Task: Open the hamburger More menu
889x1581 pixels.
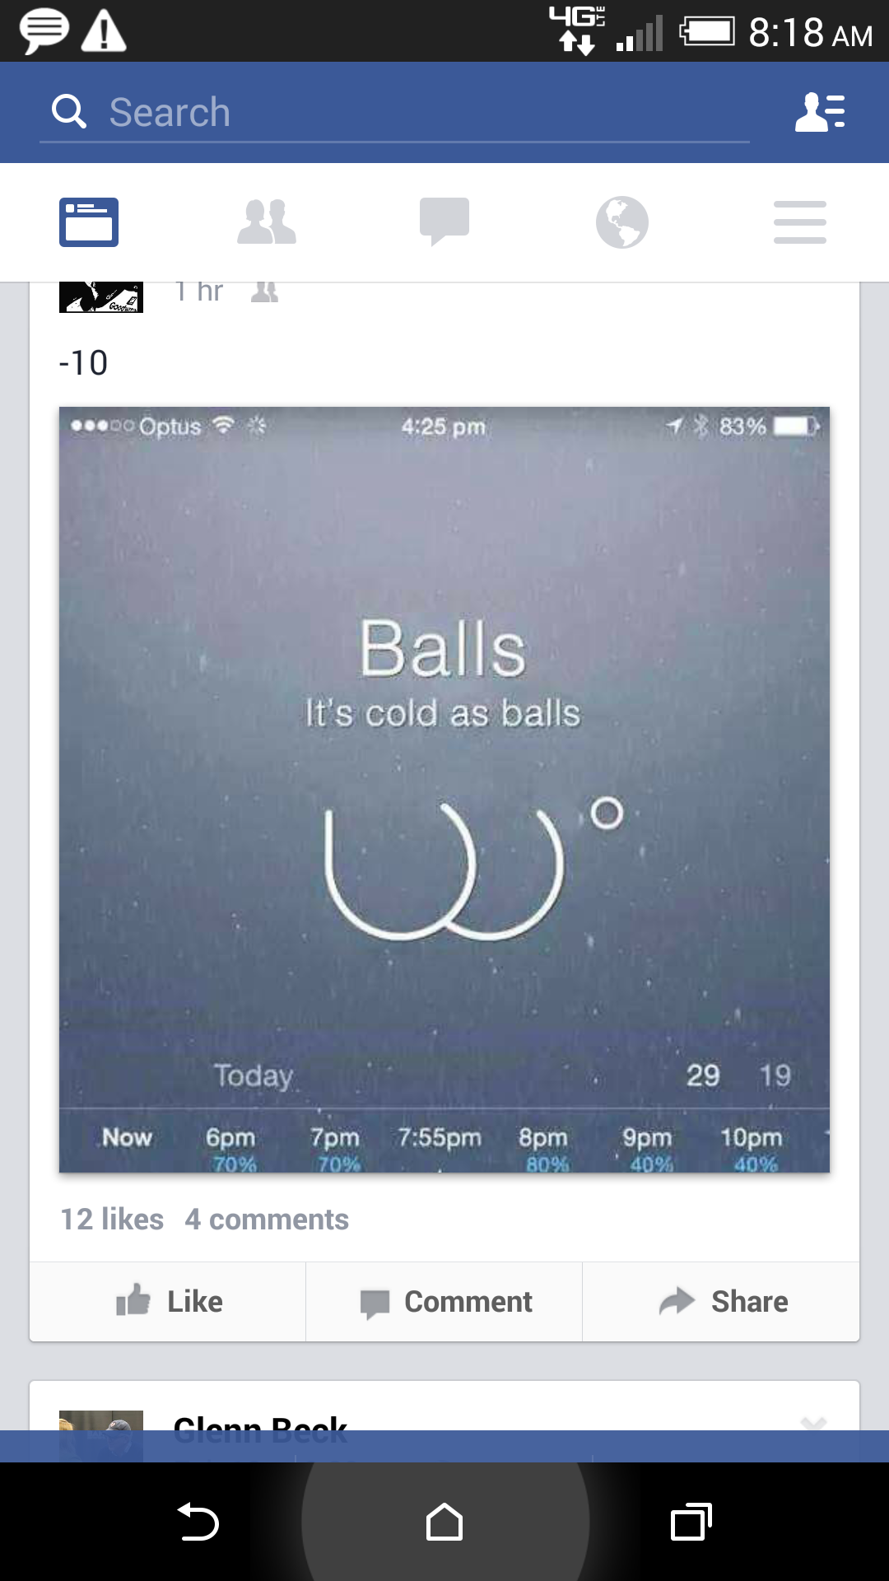Action: coord(800,222)
